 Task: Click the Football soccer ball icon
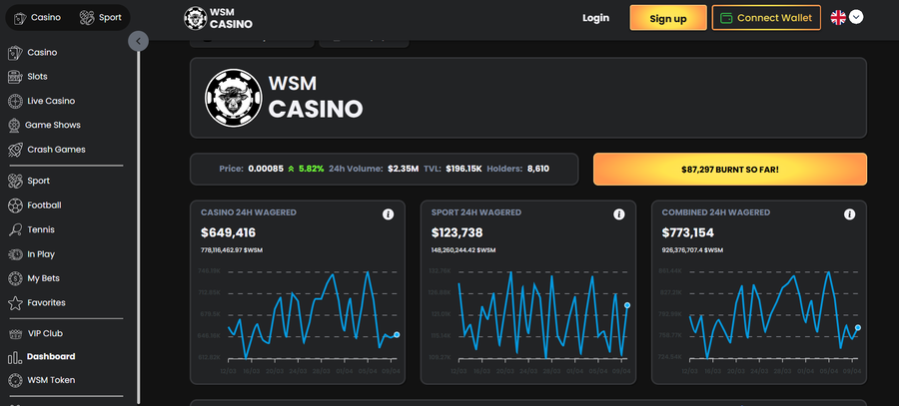click(15, 205)
